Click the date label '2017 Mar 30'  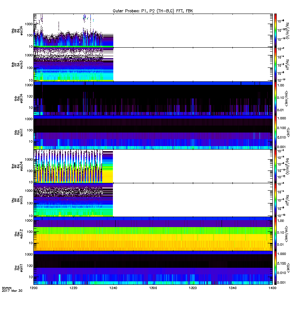pos(12,291)
